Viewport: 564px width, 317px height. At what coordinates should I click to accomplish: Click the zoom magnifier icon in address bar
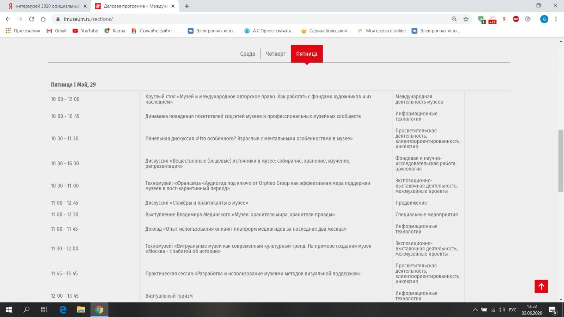(454, 19)
